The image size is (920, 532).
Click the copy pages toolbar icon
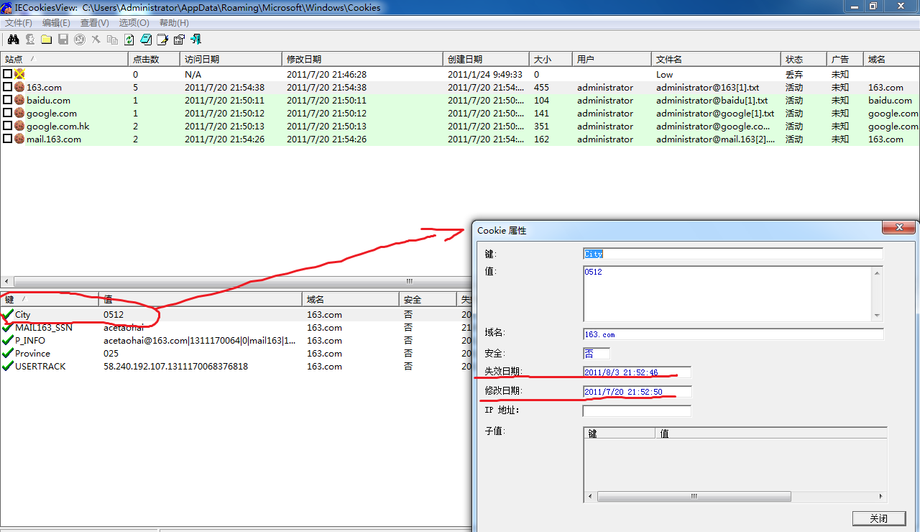pos(112,40)
